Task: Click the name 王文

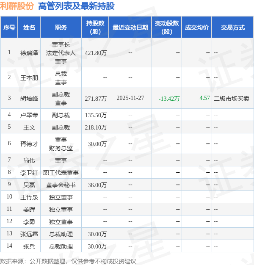Action: pyautogui.click(x=29, y=127)
